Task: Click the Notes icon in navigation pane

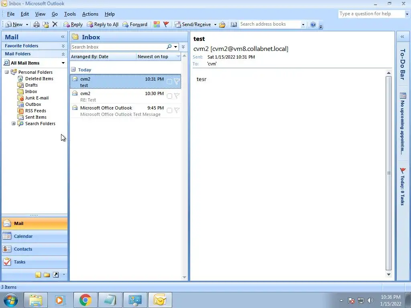Action: [x=38, y=275]
